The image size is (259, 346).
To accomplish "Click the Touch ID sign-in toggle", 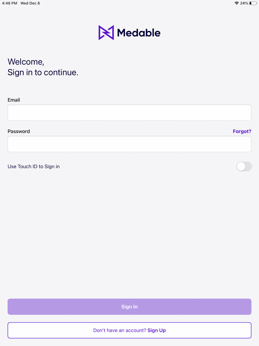I will [244, 166].
